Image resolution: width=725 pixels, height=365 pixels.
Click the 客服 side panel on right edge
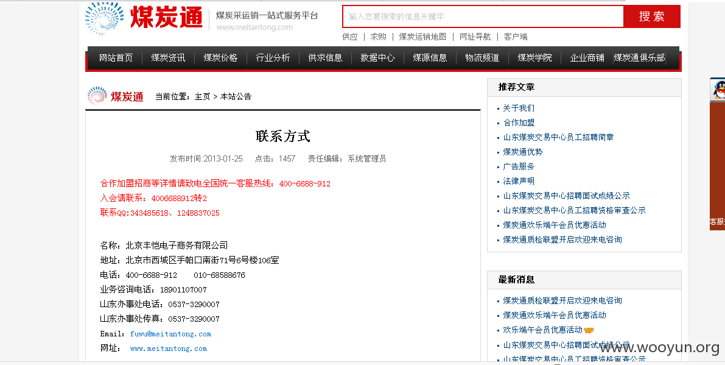[x=717, y=166]
